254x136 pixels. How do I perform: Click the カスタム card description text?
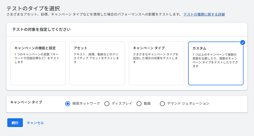(x=215, y=60)
